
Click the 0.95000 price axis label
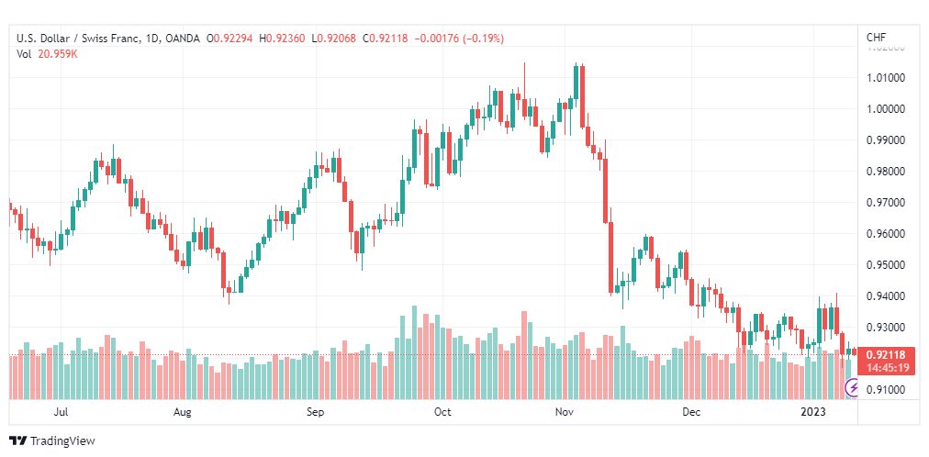[885, 264]
